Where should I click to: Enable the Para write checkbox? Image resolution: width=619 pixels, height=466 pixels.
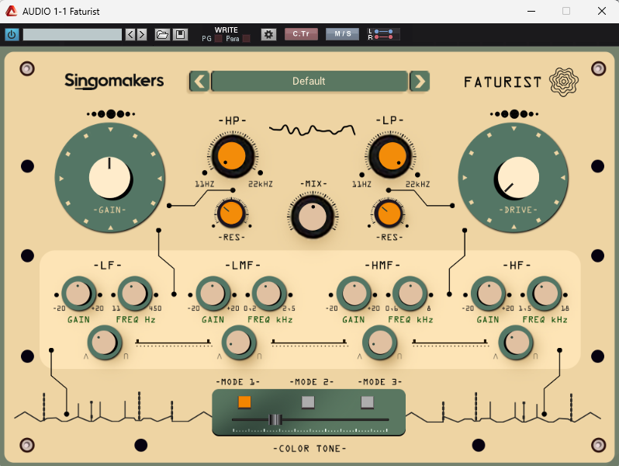point(247,38)
